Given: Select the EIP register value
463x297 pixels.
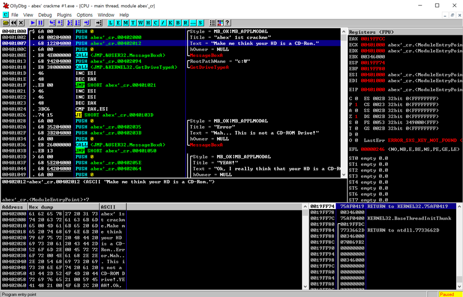Looking at the screenshot, I should point(373,89).
